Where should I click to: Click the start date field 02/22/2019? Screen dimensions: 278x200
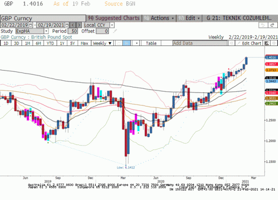pyautogui.click(x=15, y=25)
